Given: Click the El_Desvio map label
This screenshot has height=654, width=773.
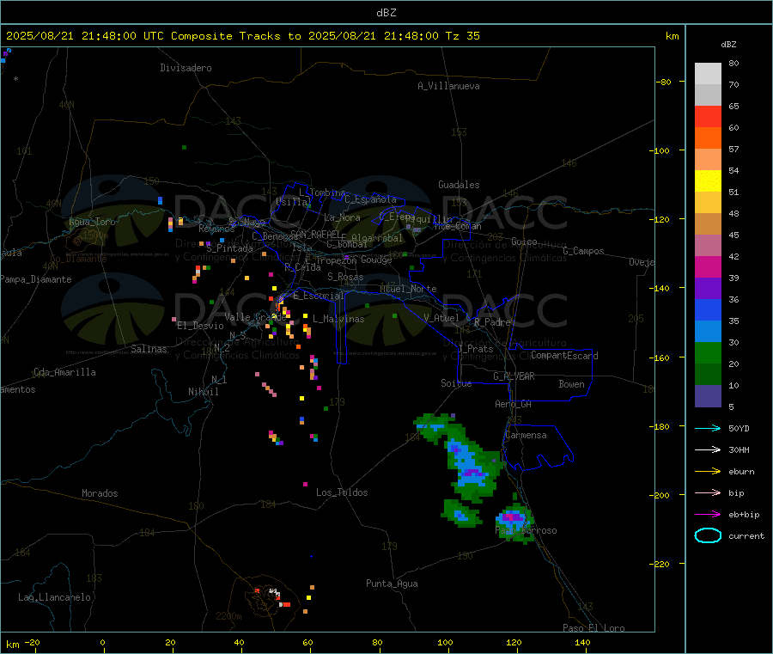Looking at the screenshot, I should pos(200,326).
